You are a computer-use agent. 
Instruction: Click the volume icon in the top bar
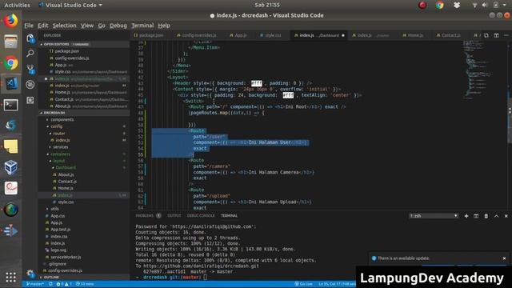click(485, 5)
